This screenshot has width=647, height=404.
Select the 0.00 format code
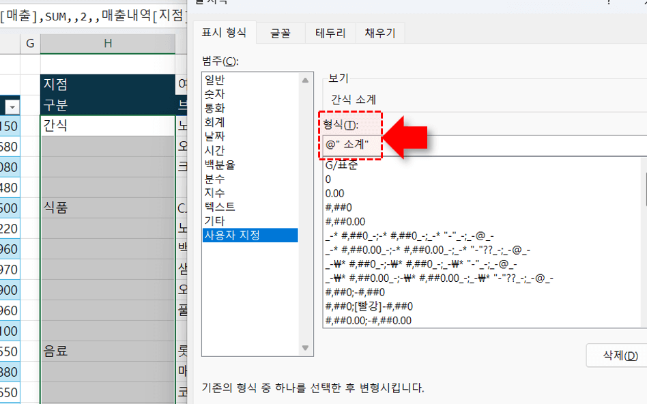click(335, 193)
